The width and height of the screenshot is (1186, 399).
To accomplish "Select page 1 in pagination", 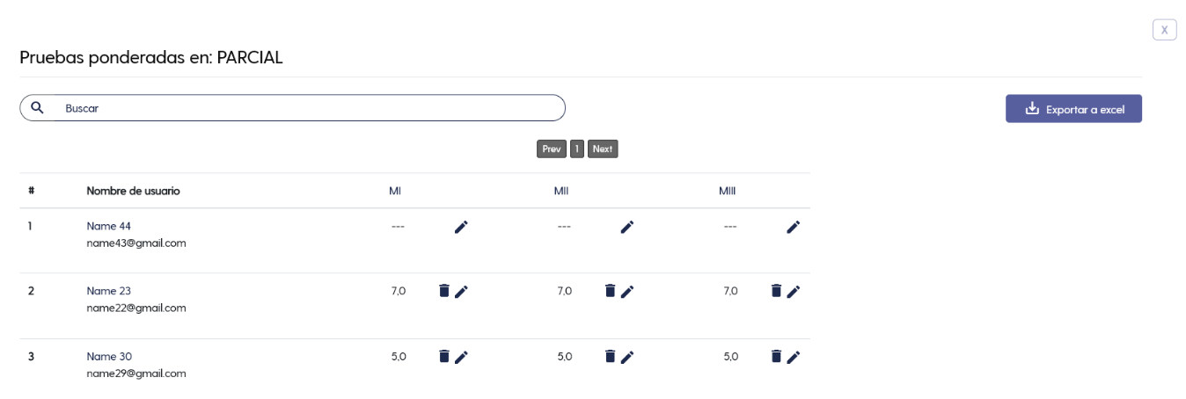I will [x=577, y=149].
